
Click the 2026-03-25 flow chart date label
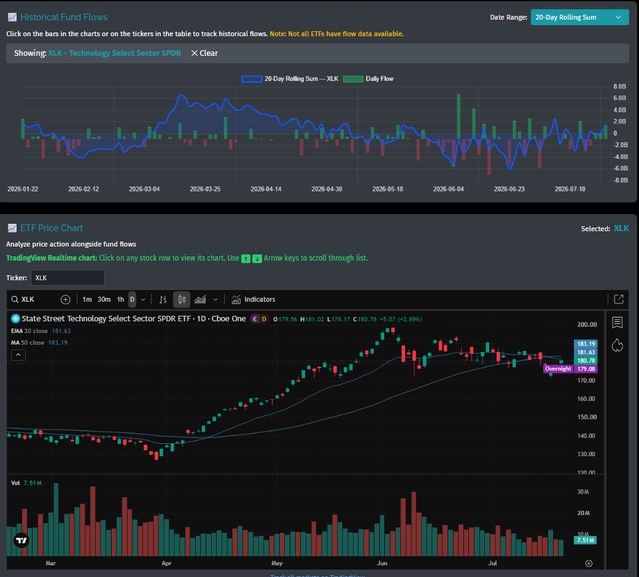[x=205, y=189]
